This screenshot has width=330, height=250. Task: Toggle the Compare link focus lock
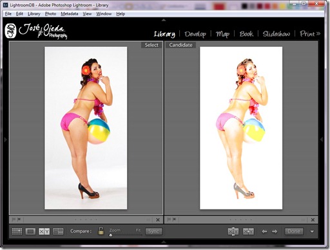[x=101, y=231]
